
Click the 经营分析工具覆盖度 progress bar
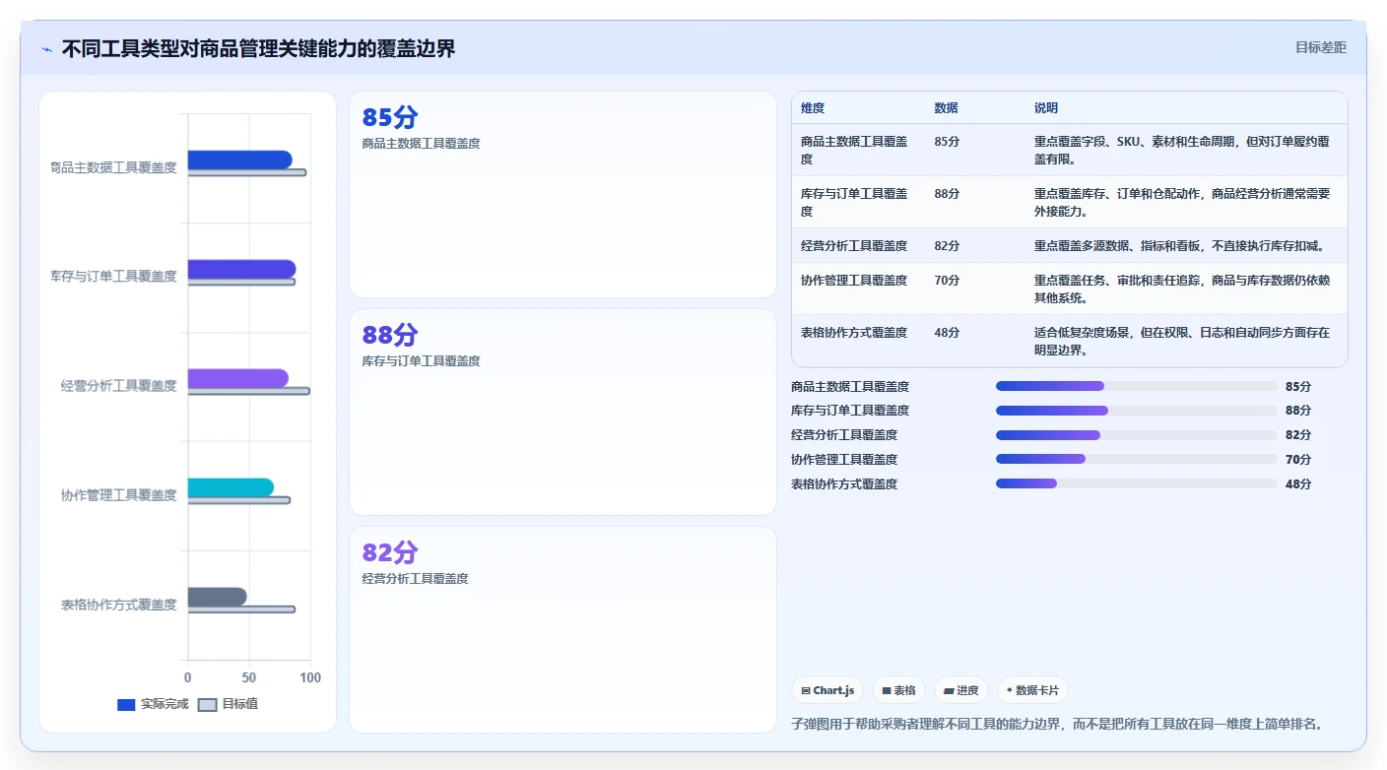(1137, 435)
